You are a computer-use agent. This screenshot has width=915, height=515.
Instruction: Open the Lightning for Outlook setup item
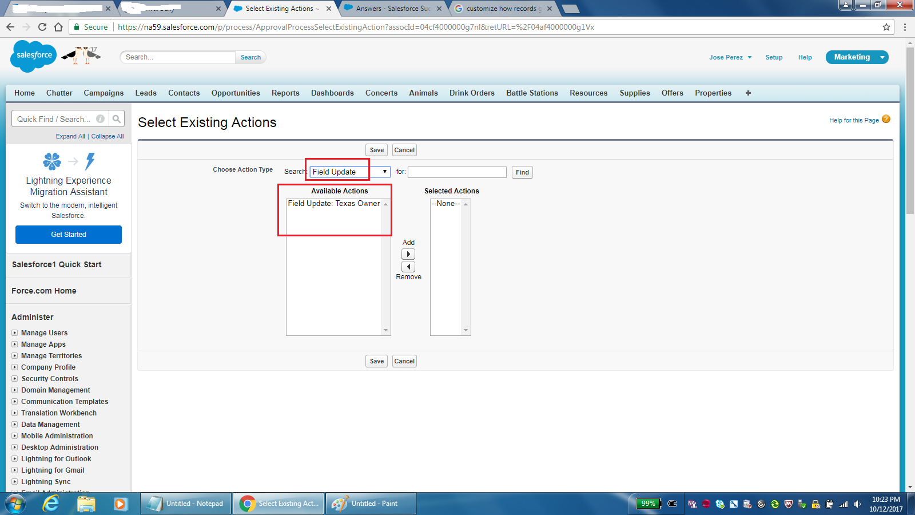click(x=56, y=459)
